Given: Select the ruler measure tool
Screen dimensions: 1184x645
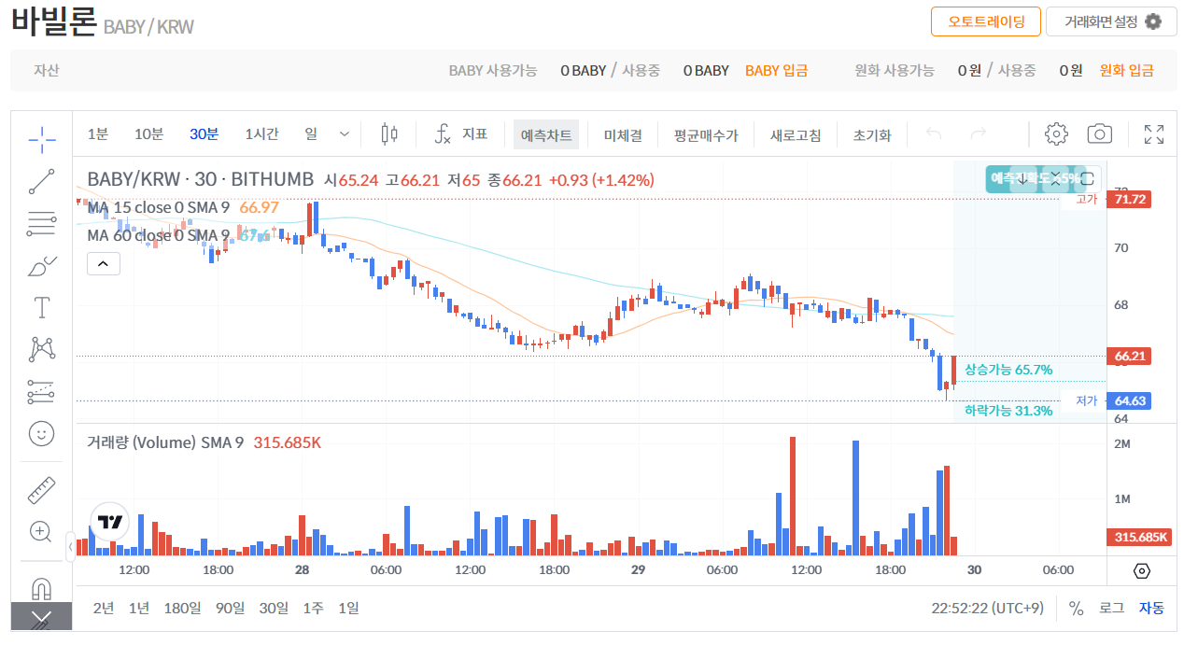Looking at the screenshot, I should click(x=41, y=489).
